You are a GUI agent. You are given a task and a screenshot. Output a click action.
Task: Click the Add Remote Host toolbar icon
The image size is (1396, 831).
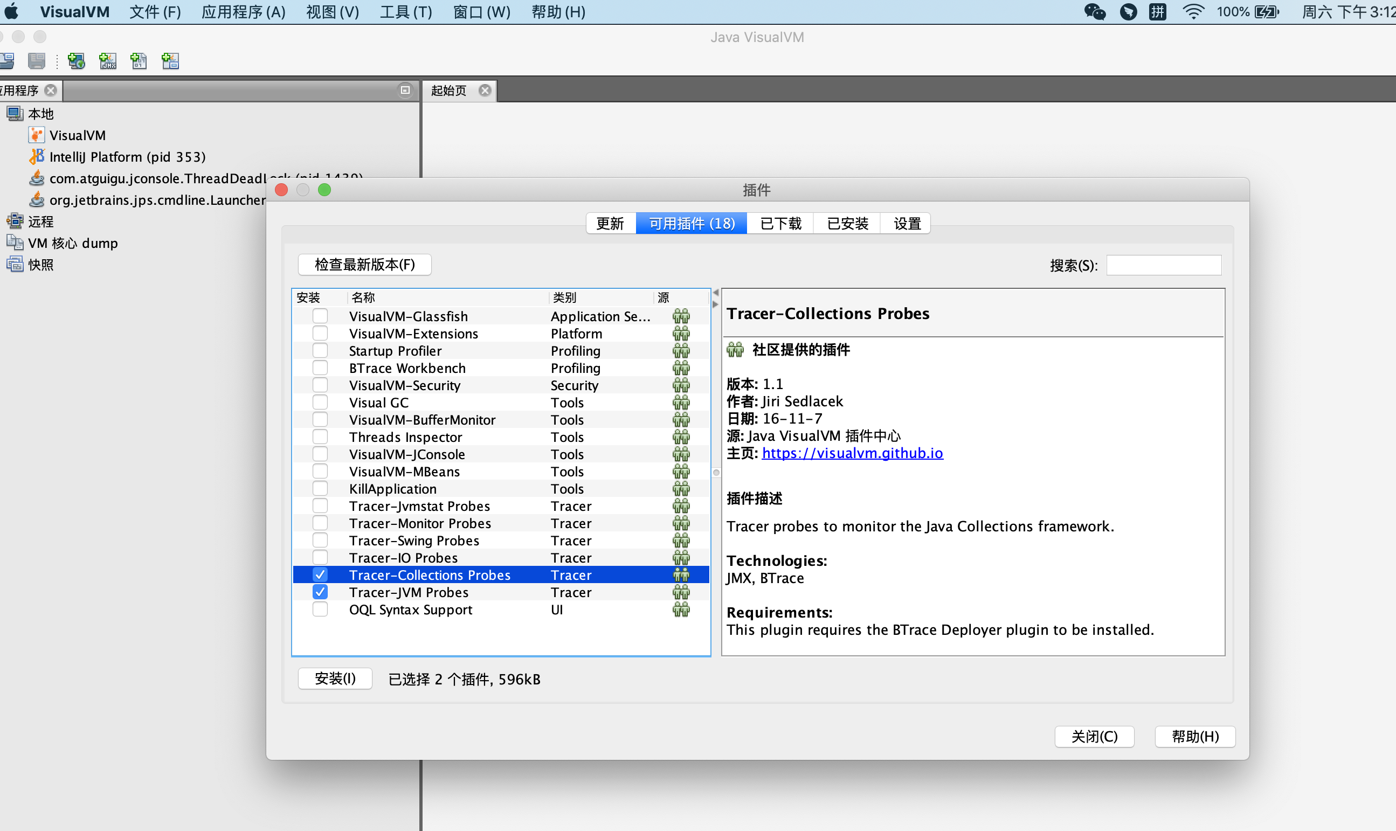pyautogui.click(x=76, y=60)
